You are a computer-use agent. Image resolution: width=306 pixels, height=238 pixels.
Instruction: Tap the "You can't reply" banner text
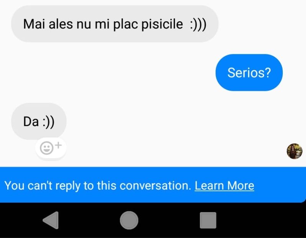tap(98, 186)
